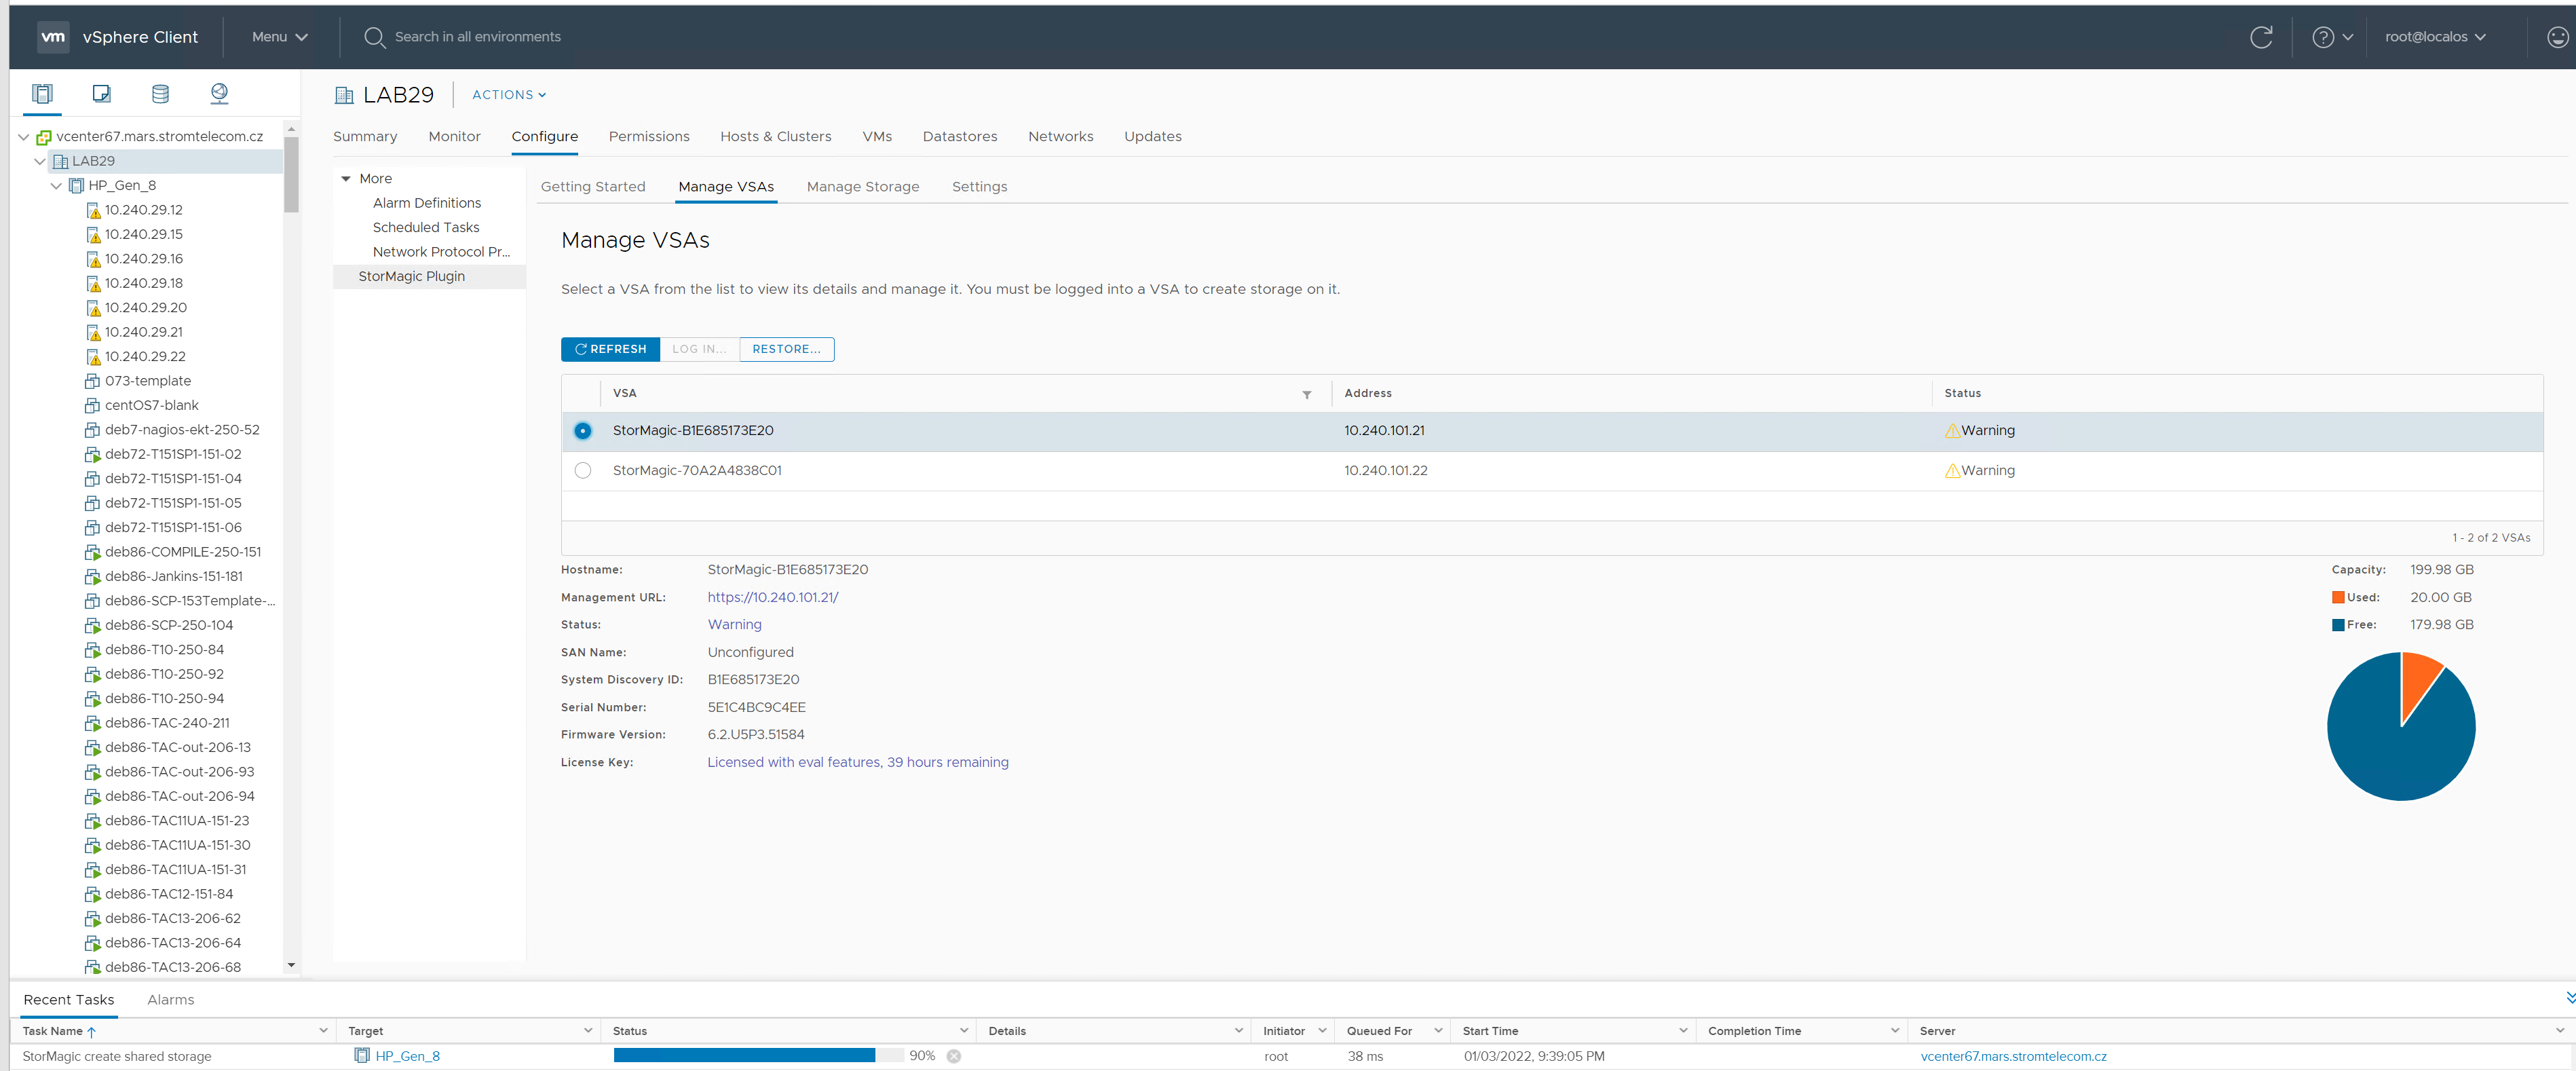
Task: Open the Task Name column dropdown
Action: pos(323,1031)
